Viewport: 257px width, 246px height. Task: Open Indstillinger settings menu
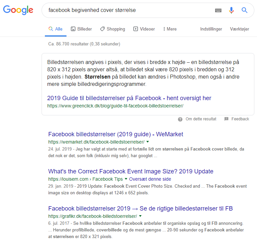coord(211,29)
